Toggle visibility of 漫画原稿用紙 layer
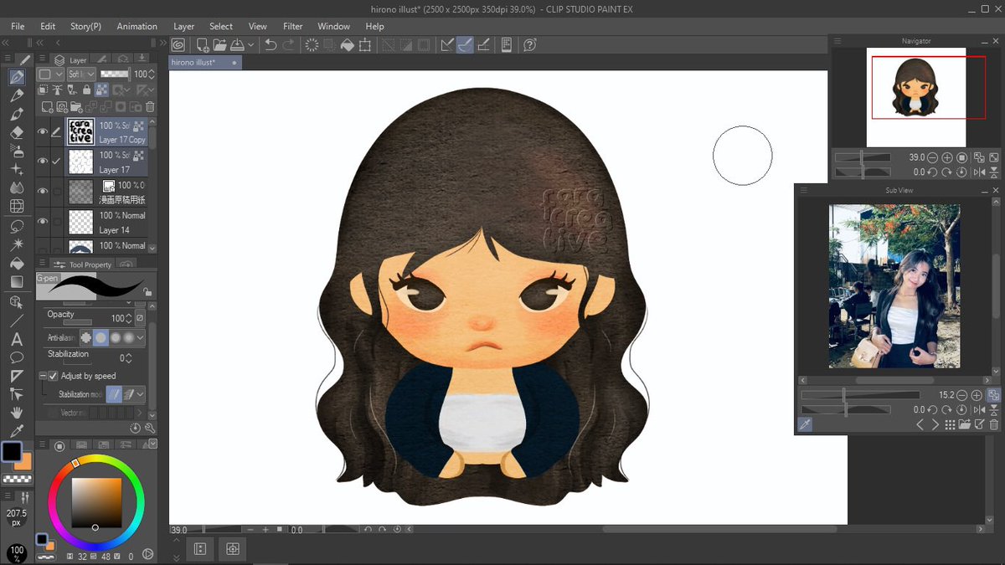The height and width of the screenshot is (565, 1005). 43,191
